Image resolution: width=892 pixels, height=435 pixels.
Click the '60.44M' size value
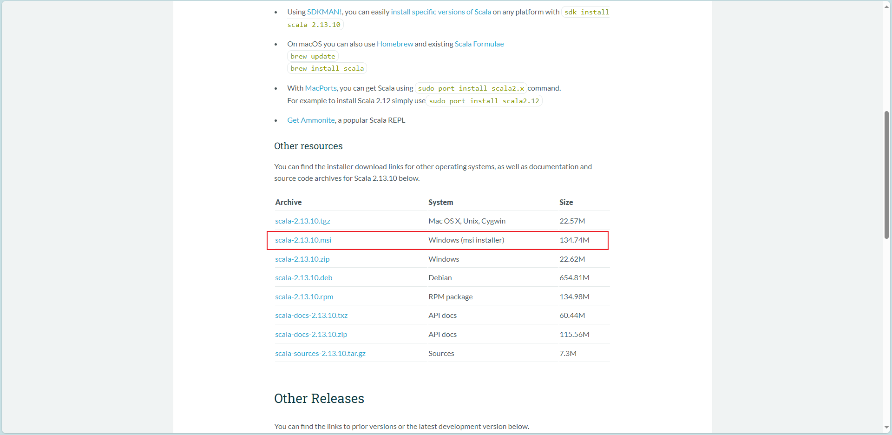[572, 316]
